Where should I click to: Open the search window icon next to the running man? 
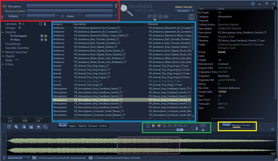[x=155, y=16]
